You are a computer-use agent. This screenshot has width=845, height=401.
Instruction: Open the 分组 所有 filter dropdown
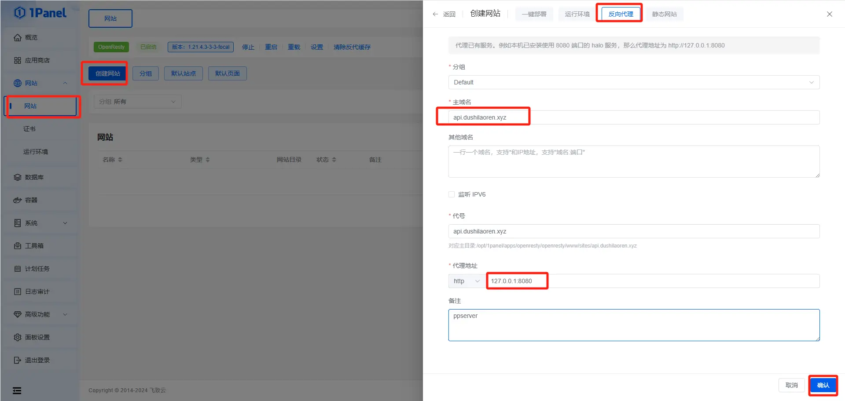pos(138,102)
